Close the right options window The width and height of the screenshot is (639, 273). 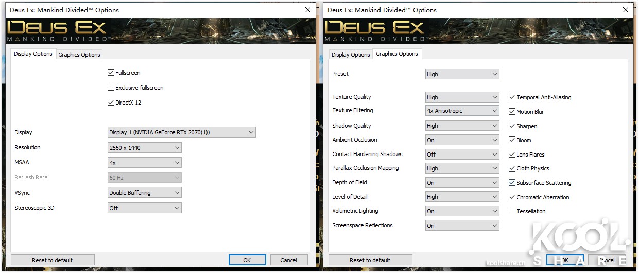click(x=626, y=10)
